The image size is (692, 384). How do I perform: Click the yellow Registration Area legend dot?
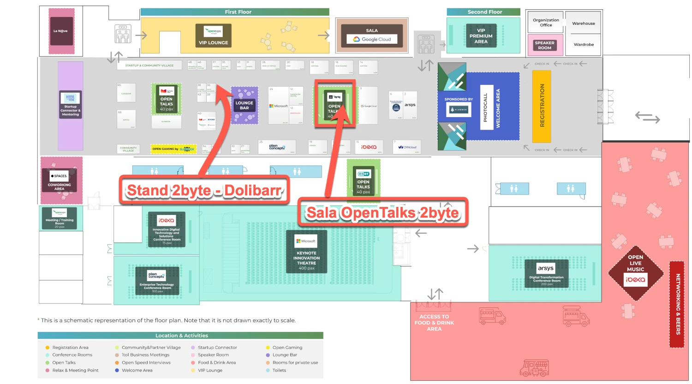click(48, 348)
